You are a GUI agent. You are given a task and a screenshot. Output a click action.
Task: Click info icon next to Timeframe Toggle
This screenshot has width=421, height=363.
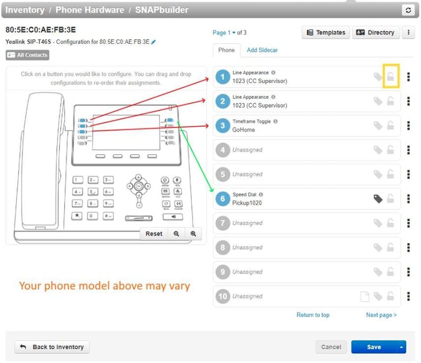click(275, 121)
